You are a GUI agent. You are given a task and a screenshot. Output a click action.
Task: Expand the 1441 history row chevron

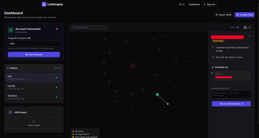(x=59, y=77)
